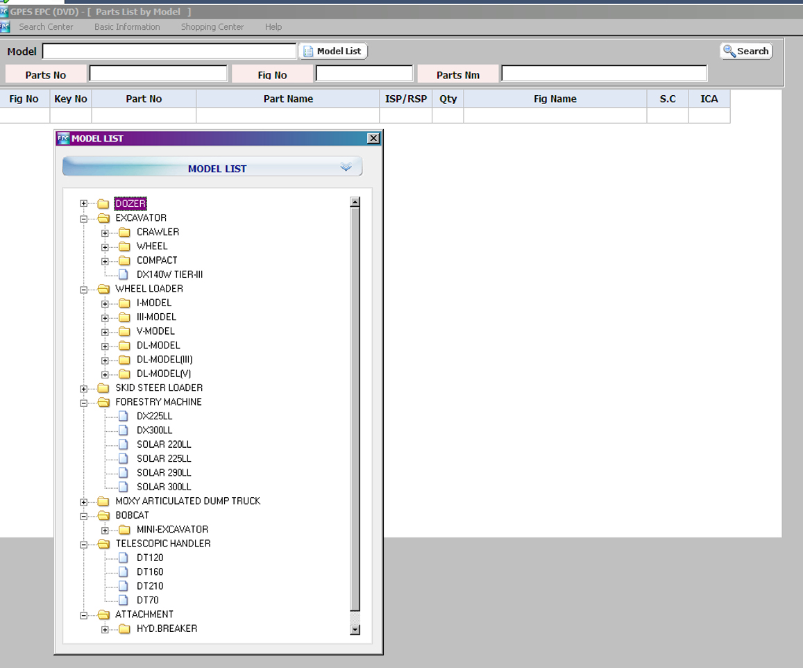Click the SOLAR 220LL file icon

[x=124, y=444]
